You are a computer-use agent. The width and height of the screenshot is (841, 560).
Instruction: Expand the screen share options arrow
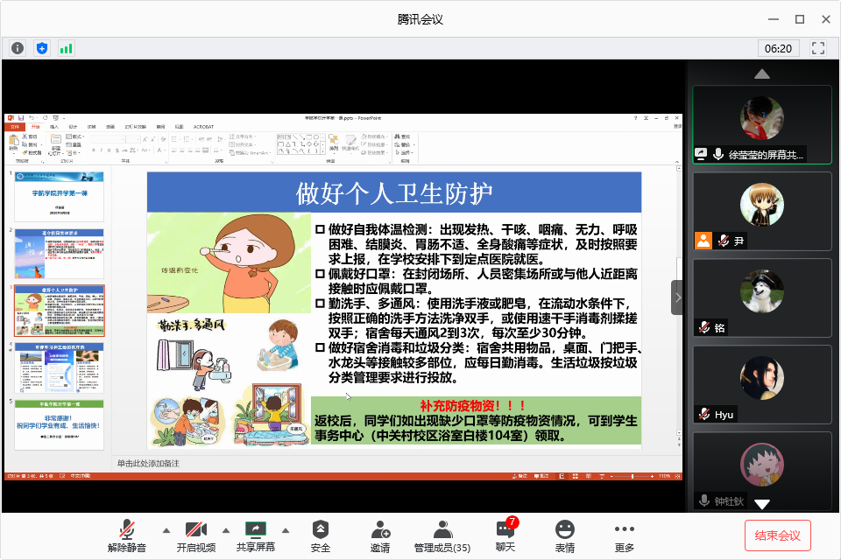(286, 529)
